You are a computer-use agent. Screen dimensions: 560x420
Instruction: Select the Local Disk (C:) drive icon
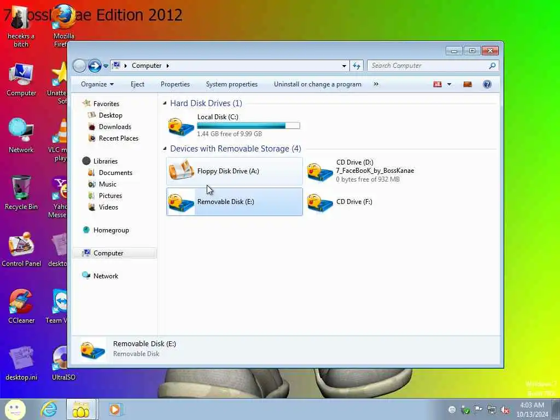pyautogui.click(x=181, y=126)
